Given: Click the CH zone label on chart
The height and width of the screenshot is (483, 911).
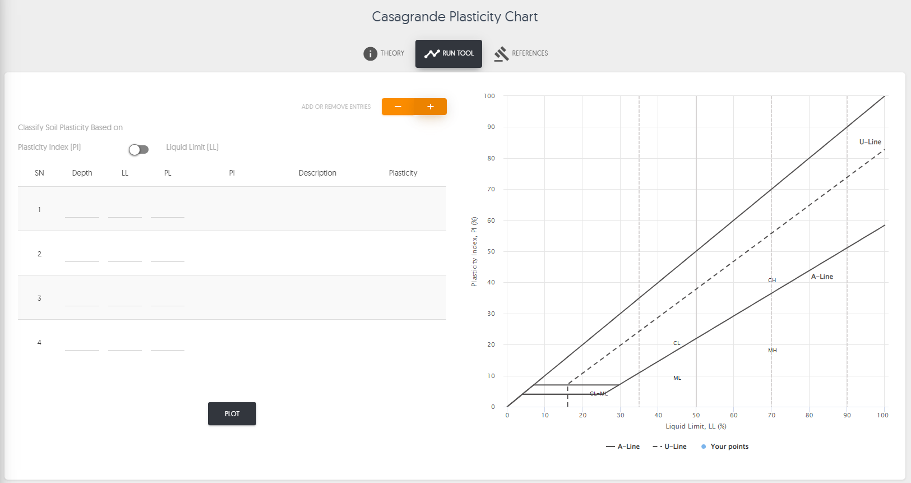Looking at the screenshot, I should pos(772,280).
